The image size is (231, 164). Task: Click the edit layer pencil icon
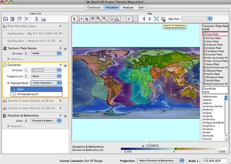[13, 19]
